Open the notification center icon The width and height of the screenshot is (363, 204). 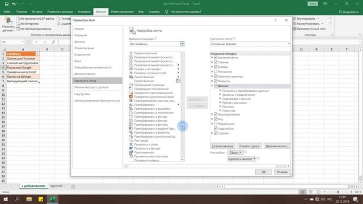[x=356, y=199]
